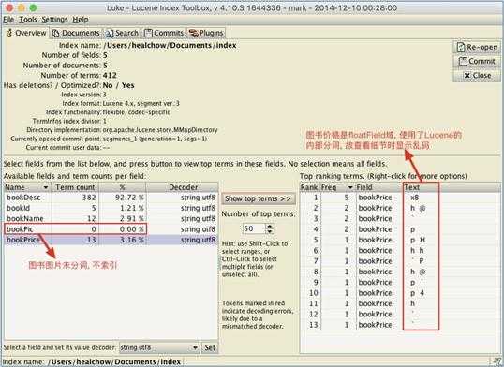Switch to the Documents tab
The image size is (504, 367).
[76, 33]
